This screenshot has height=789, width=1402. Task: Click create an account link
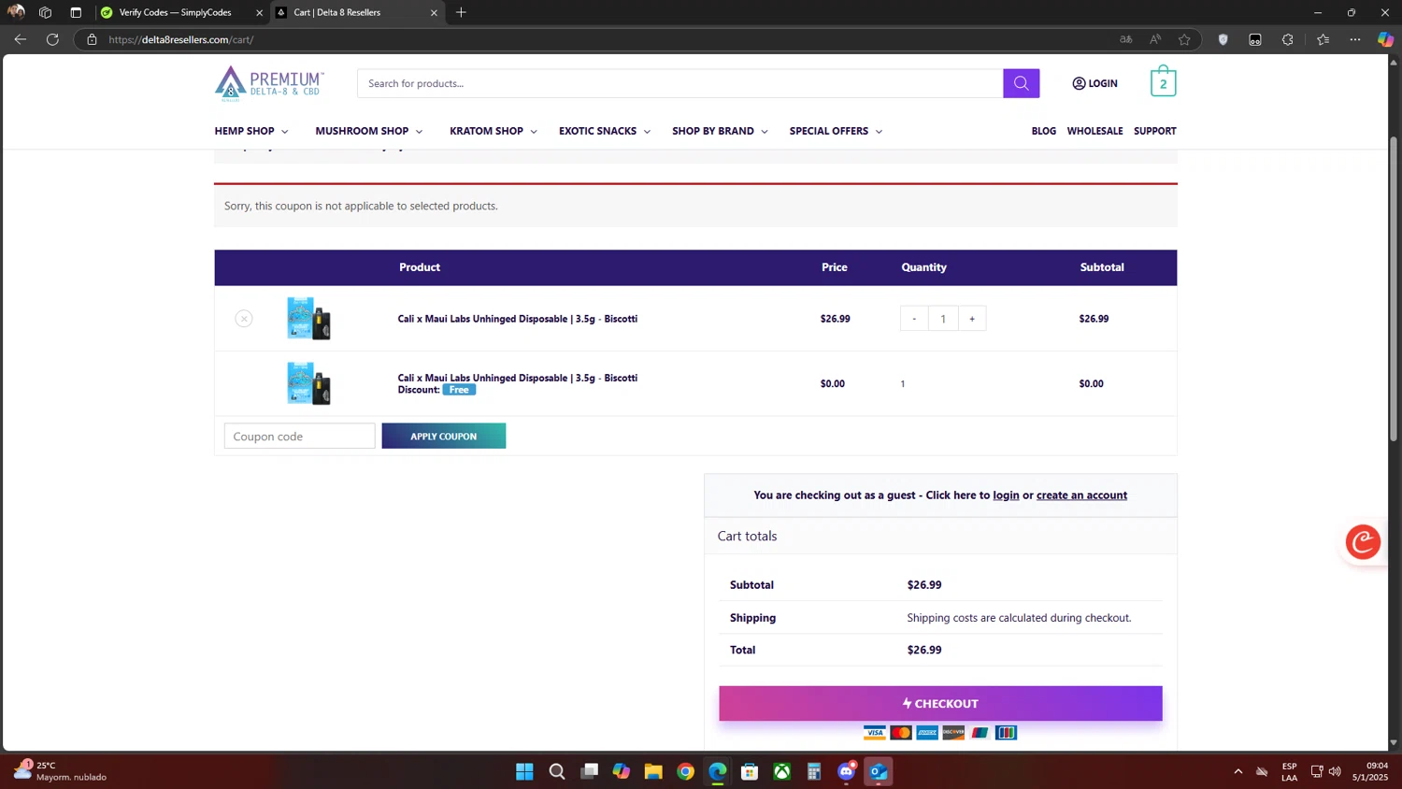1081,495
